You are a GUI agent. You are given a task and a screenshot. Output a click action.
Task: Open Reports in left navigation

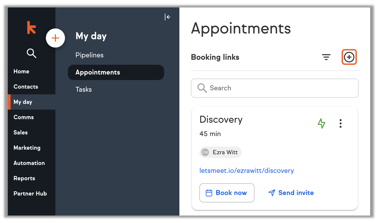pyautogui.click(x=24, y=178)
